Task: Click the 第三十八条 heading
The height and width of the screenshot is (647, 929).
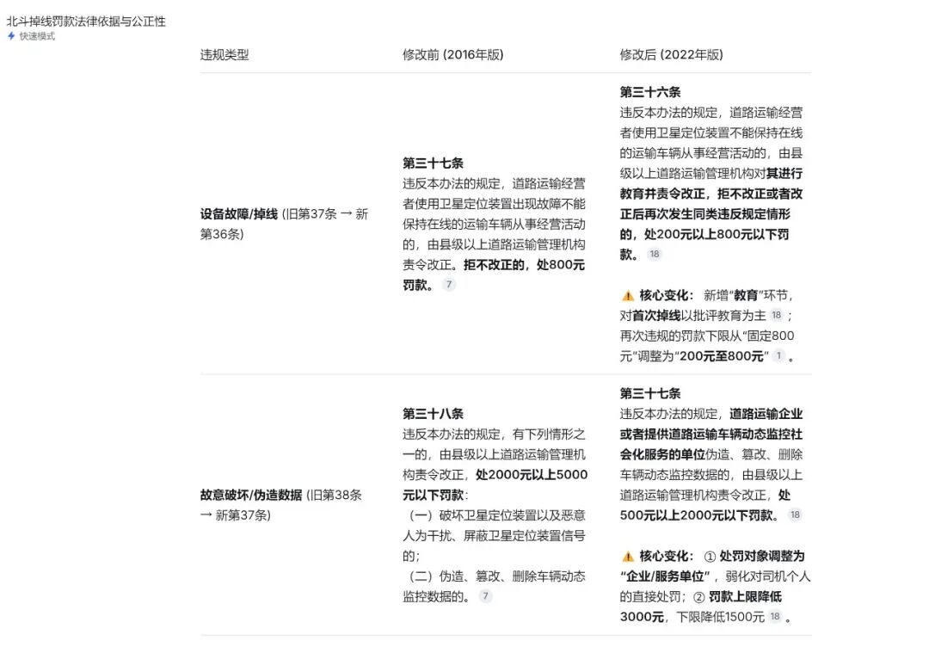Action: point(433,414)
